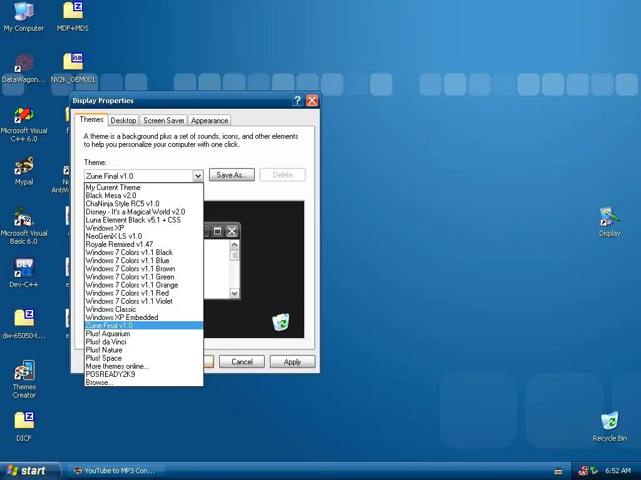This screenshot has height=480, width=641.
Task: Select the Mypal browser icon
Action: pos(24,171)
